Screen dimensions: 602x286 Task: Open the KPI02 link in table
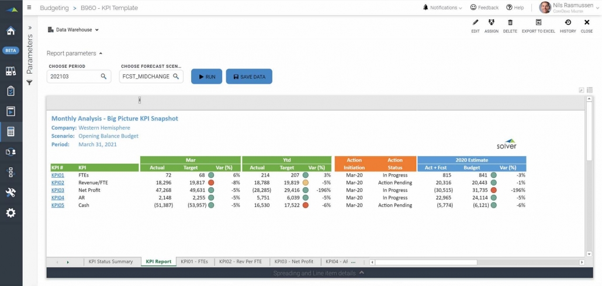57,182
